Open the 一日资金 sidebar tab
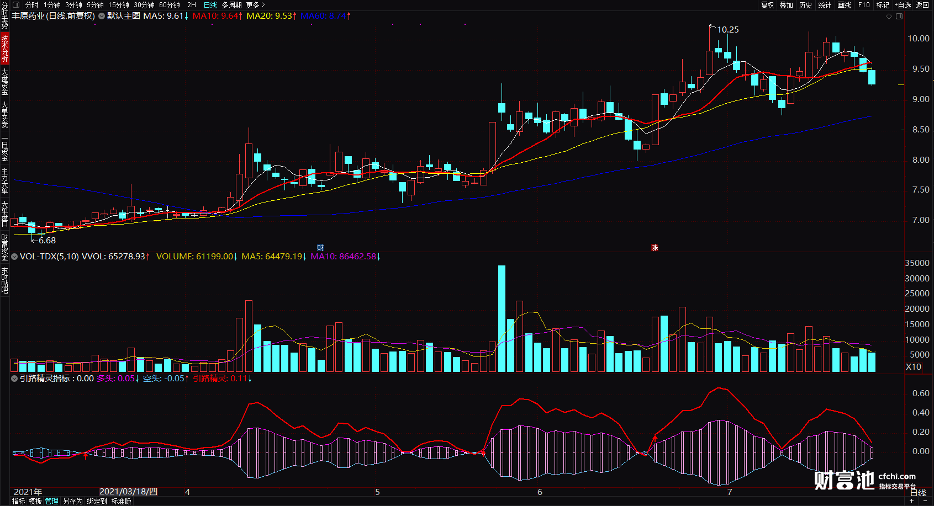Screen dimensions: 934x506 (x=4, y=148)
